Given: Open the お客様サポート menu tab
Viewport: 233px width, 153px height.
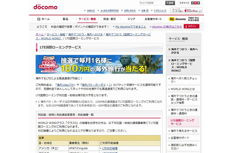Looking at the screenshot, I should pos(153,19).
